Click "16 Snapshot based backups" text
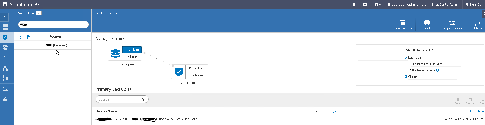This screenshot has height=125, width=485. 425,64
